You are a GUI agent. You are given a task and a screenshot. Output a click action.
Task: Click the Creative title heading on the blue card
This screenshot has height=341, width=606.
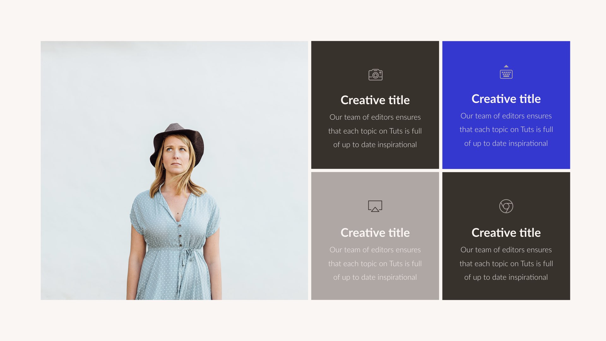(x=506, y=99)
